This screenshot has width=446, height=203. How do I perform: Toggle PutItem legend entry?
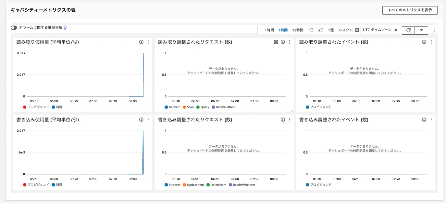(x=172, y=185)
